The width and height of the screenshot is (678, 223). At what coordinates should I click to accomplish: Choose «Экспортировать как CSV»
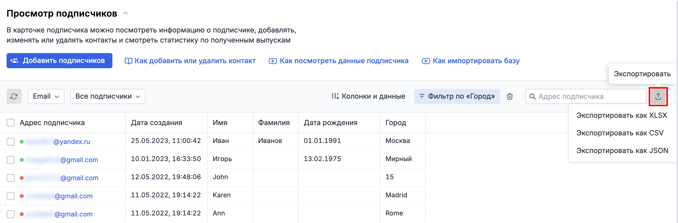click(620, 133)
